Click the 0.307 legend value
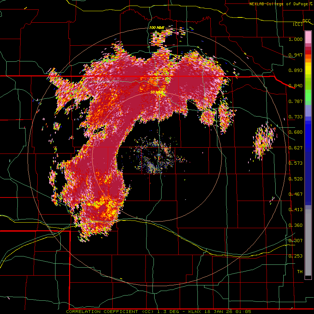This screenshot has width=314, height=314. 296,241
